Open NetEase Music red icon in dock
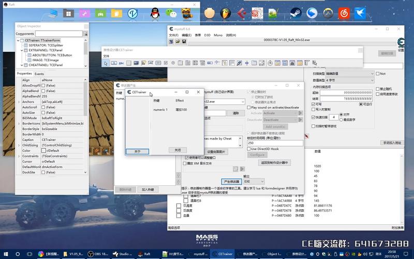This screenshot has height=259, width=414. (x=344, y=13)
